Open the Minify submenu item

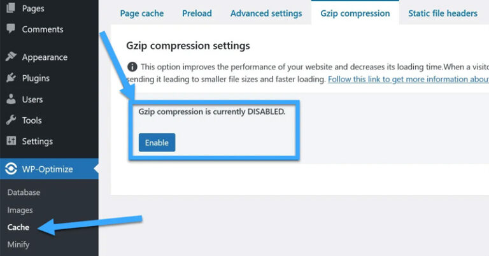pos(18,245)
